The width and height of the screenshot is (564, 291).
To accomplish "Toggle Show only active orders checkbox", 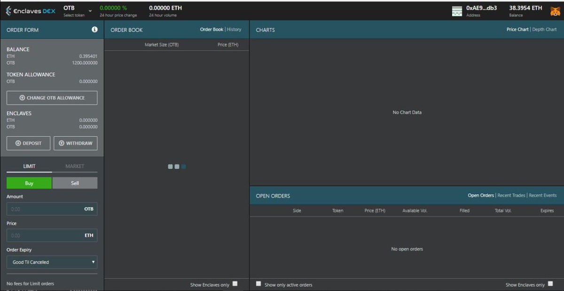I will pos(258,283).
